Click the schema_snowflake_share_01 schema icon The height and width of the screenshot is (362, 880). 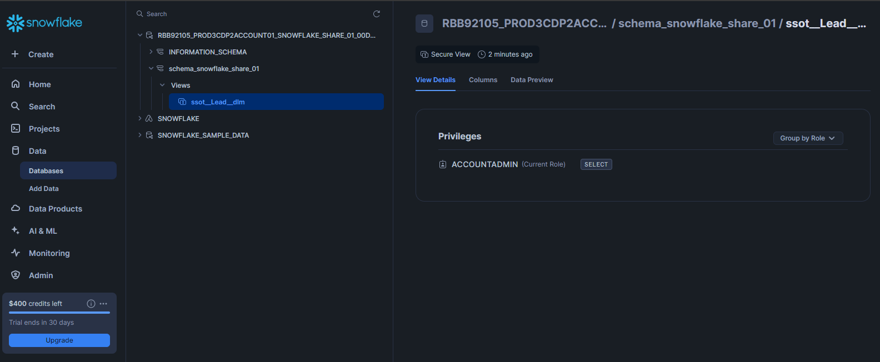[160, 68]
